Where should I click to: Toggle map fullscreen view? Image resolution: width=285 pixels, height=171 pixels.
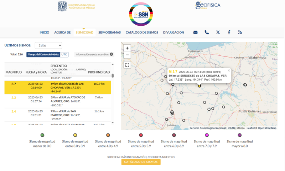tap(127, 65)
